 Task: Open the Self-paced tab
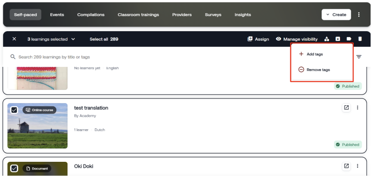(x=25, y=15)
